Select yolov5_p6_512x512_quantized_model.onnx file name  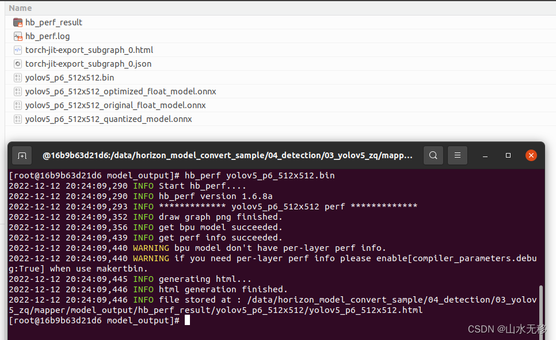coord(109,119)
